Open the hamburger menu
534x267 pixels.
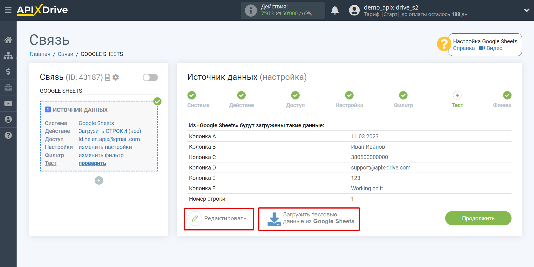tap(8, 10)
